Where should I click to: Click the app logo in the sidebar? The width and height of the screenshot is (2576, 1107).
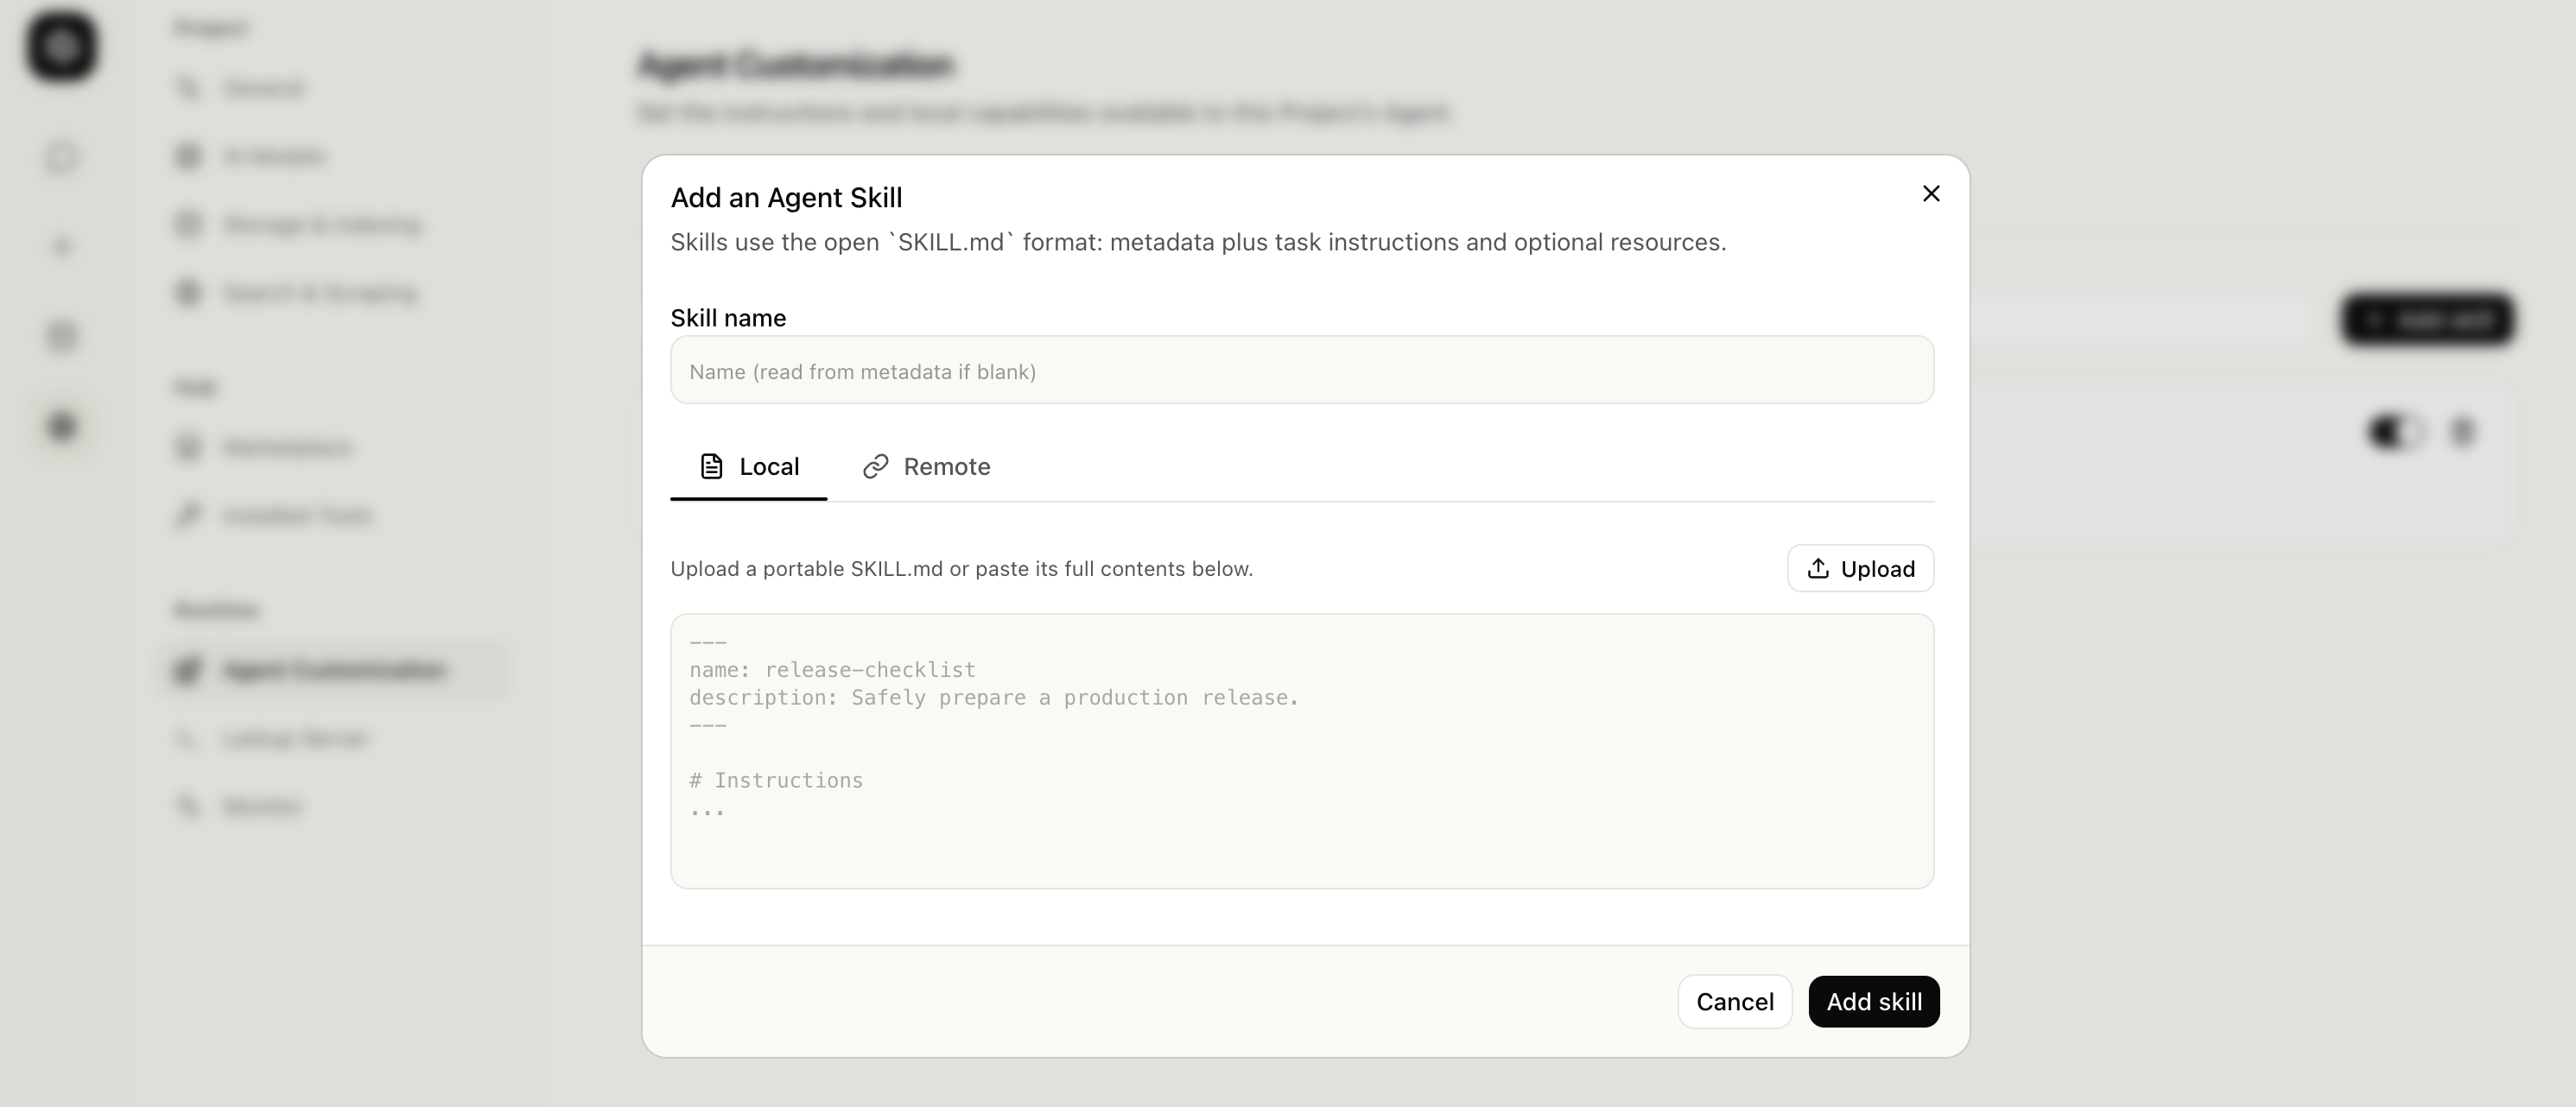coord(62,46)
